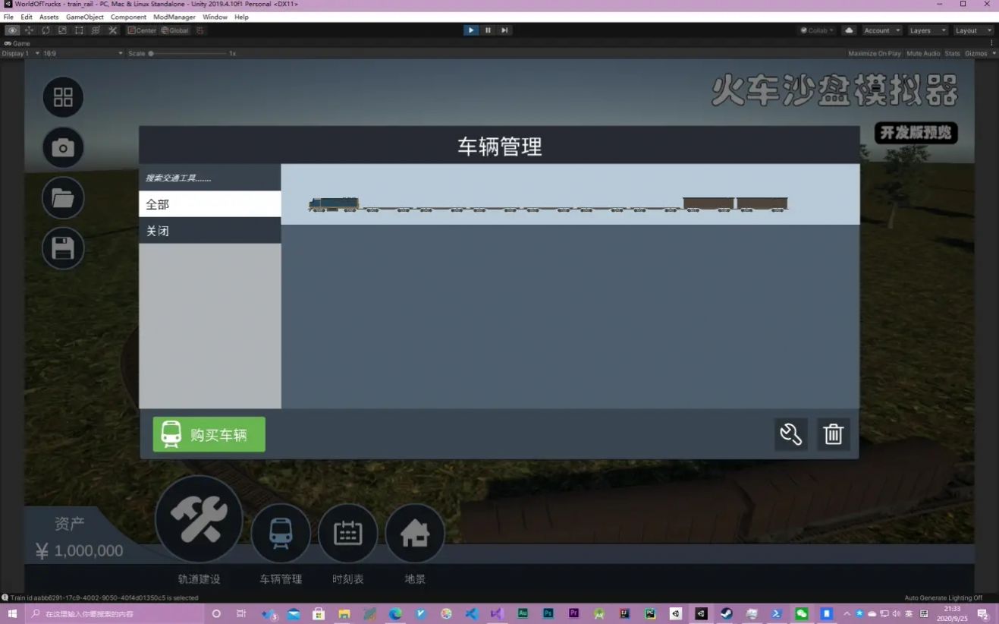999x624 pixels.
Task: Open 轨道建设 using the tools icon
Action: pyautogui.click(x=199, y=518)
